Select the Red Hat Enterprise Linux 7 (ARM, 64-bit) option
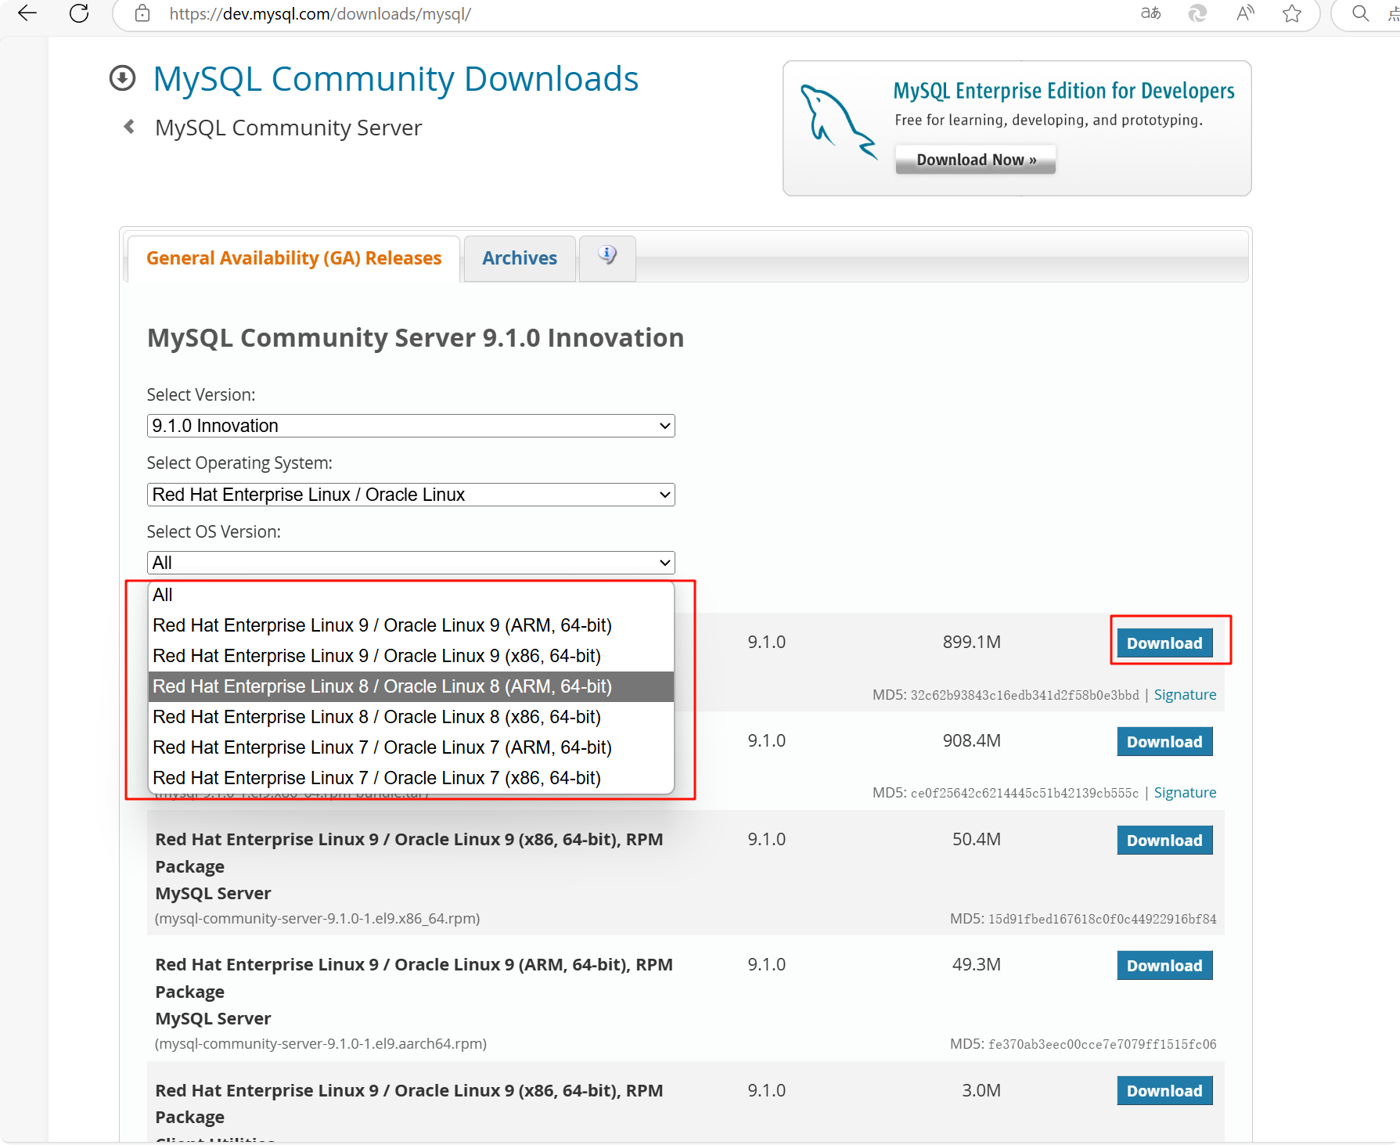Screen dimensions: 1400x1145 coord(382,747)
